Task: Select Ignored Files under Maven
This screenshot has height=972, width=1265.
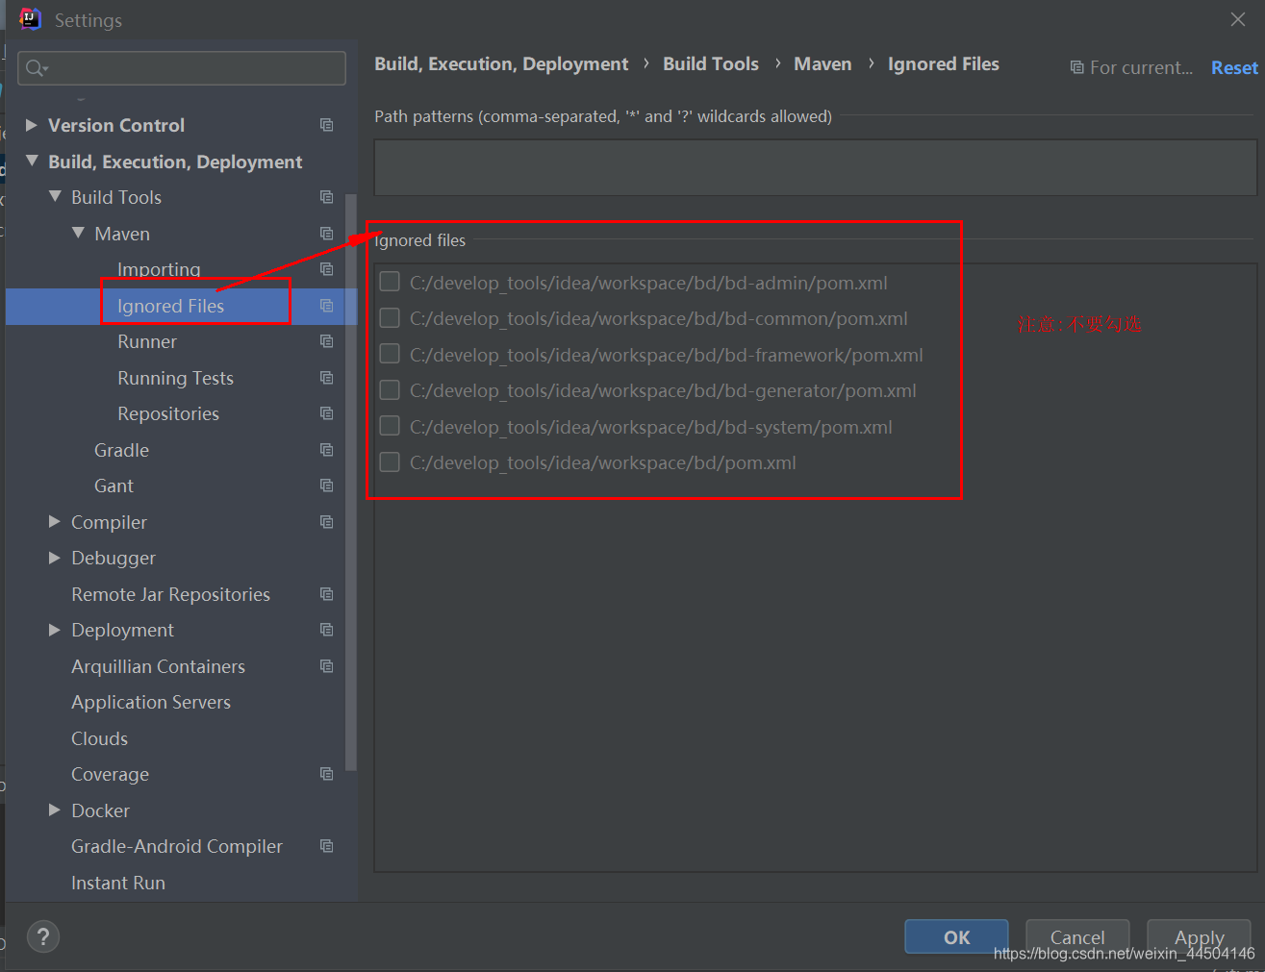Action: (x=170, y=306)
